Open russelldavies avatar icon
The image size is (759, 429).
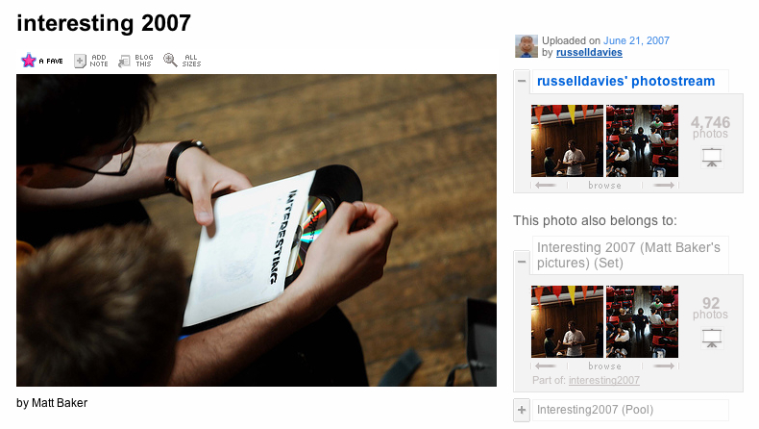[x=526, y=46]
